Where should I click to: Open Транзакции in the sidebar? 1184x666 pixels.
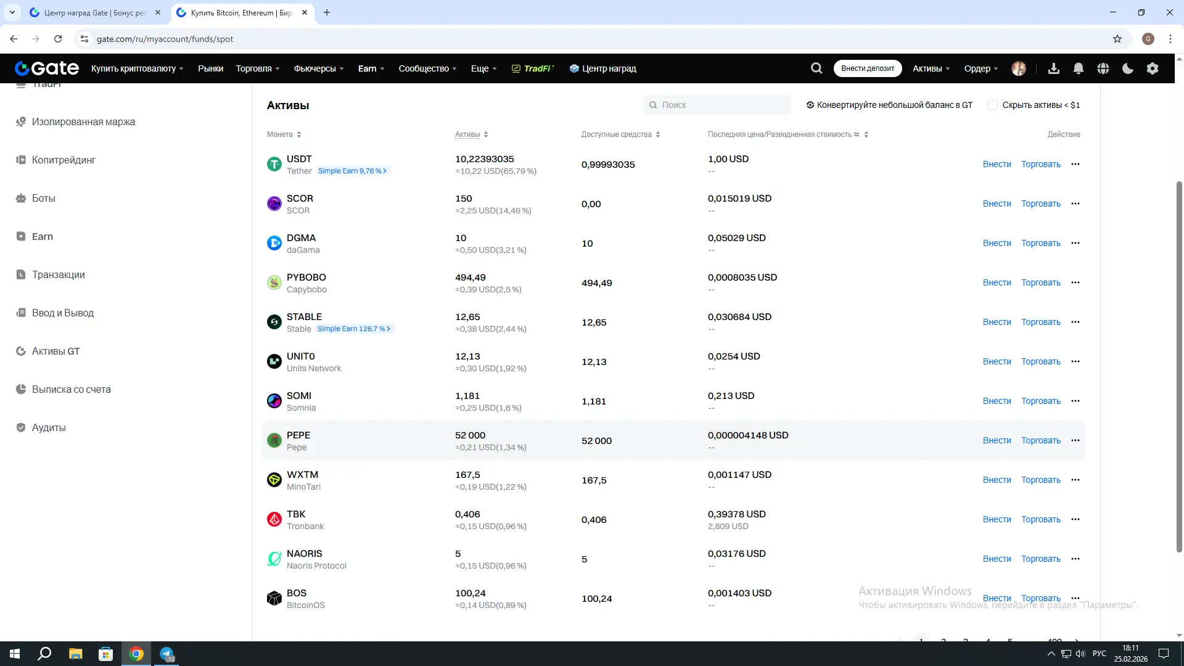point(58,274)
